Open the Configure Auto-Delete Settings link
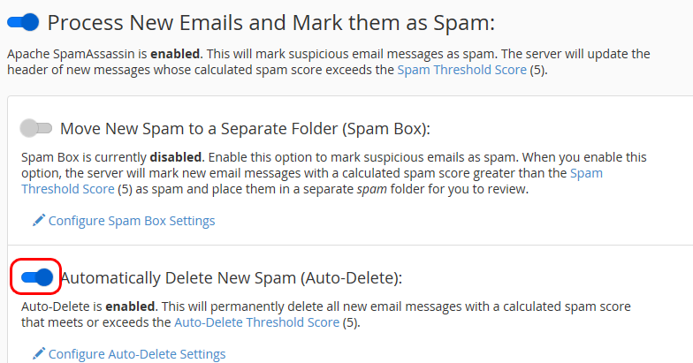This screenshot has height=363, width=693. point(137,354)
